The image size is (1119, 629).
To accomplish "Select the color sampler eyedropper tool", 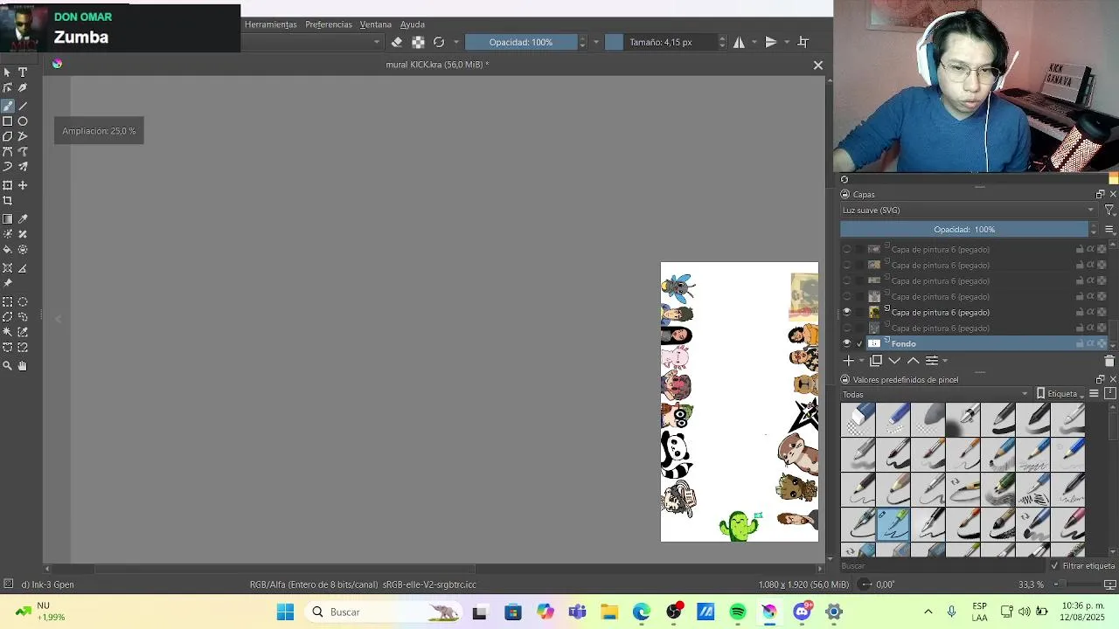I will (23, 219).
